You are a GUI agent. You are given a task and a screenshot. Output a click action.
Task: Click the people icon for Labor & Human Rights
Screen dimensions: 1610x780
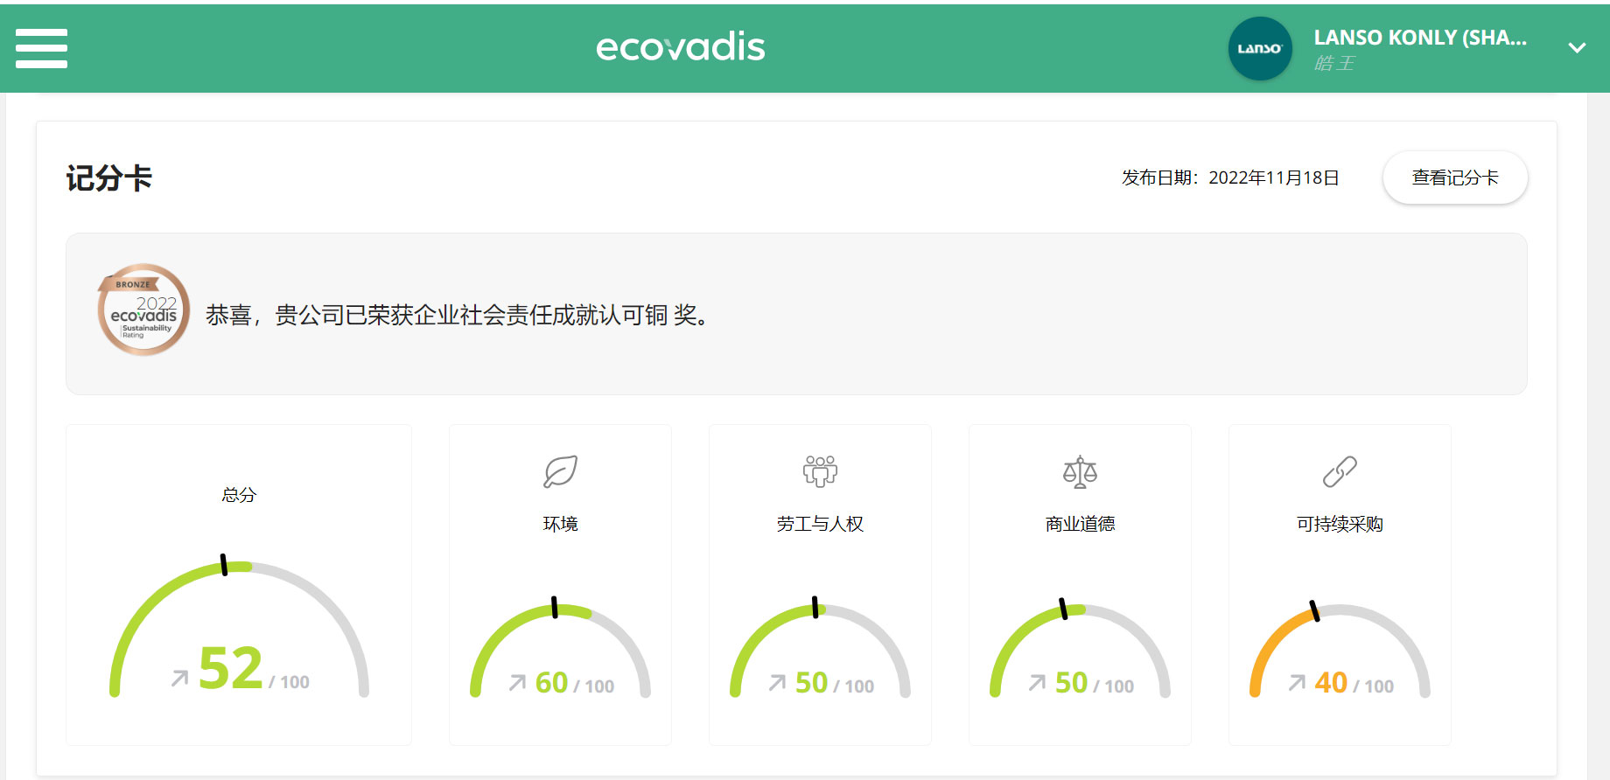pyautogui.click(x=820, y=471)
